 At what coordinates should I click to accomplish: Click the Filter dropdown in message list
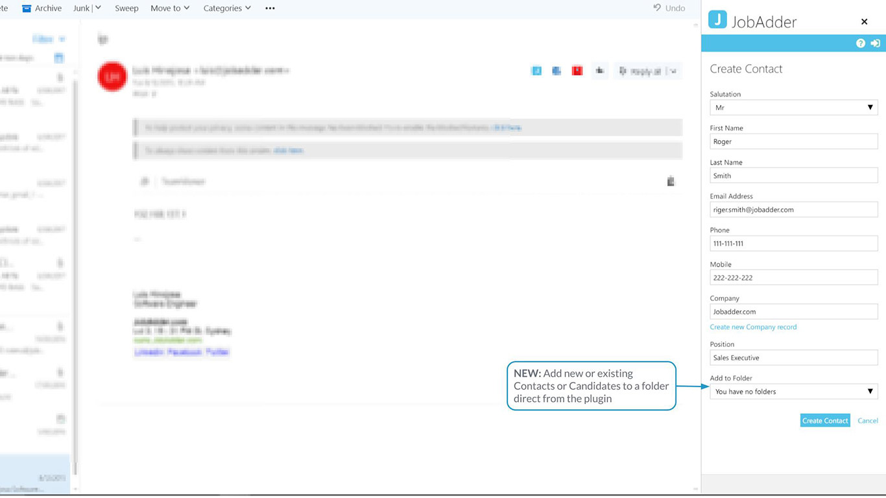[49, 39]
